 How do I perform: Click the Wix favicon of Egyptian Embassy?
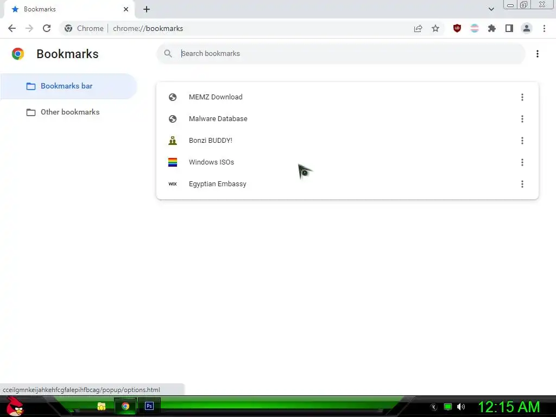(173, 184)
